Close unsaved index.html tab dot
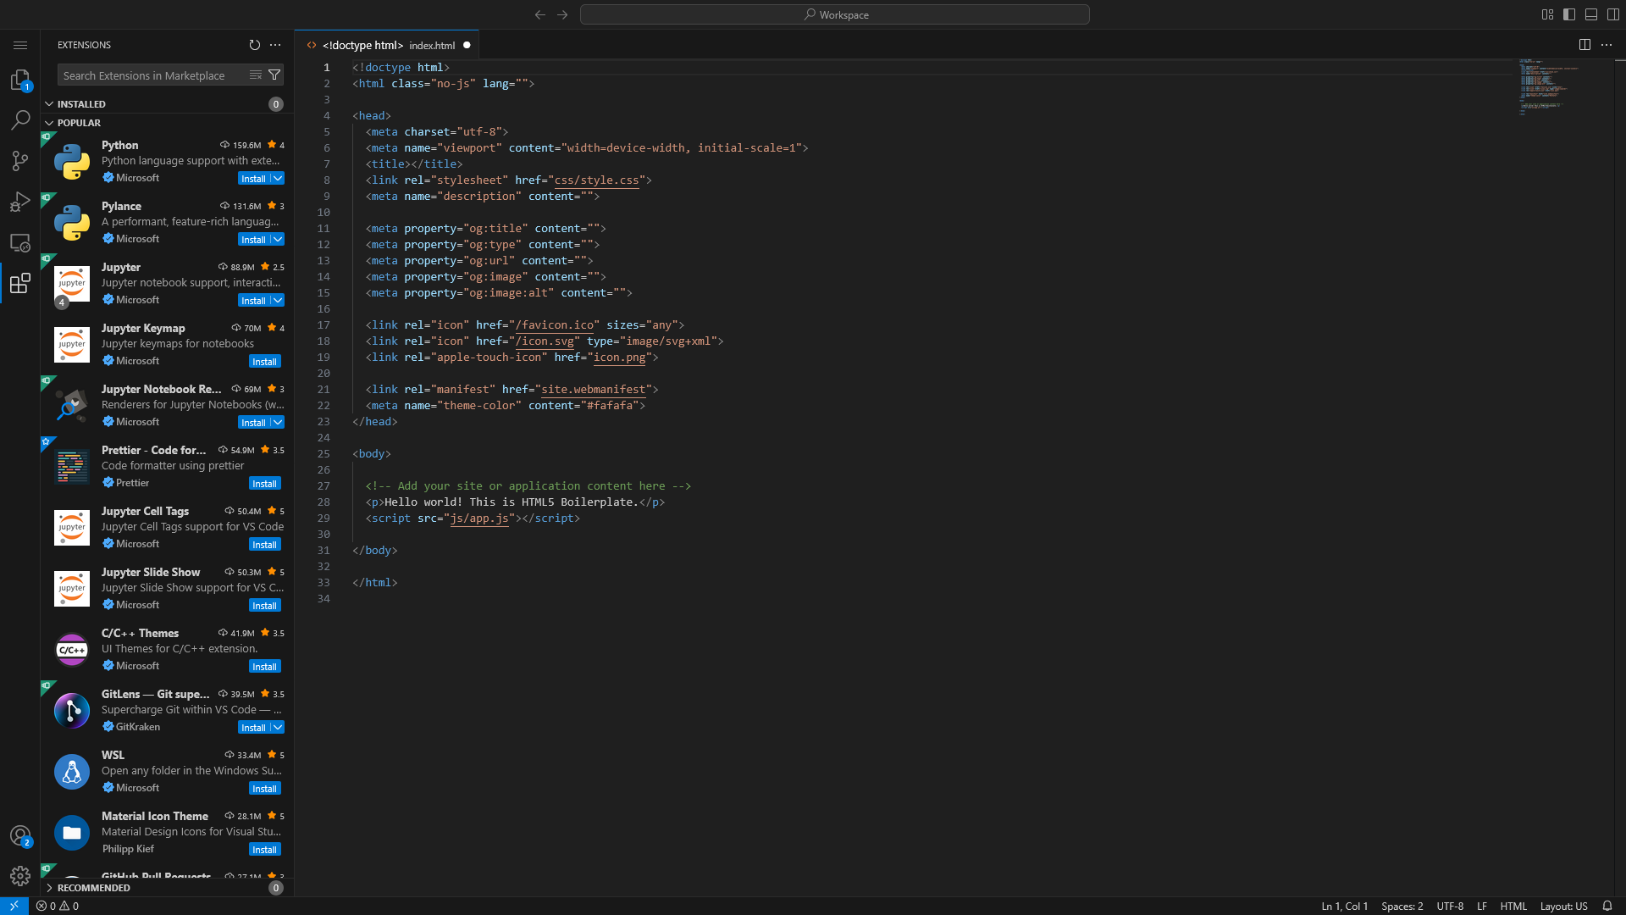The height and width of the screenshot is (915, 1626). pyautogui.click(x=467, y=45)
